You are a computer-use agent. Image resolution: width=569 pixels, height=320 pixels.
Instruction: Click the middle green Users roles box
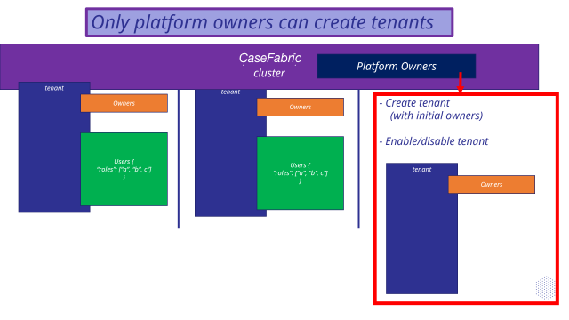[x=301, y=172]
